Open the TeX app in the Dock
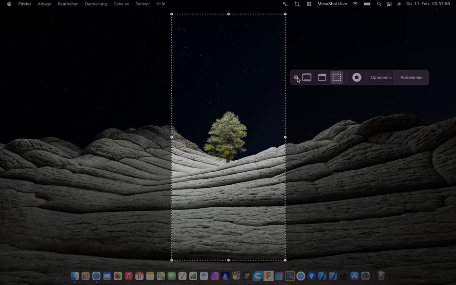This screenshot has height=285, width=456. pyautogui.click(x=290, y=276)
